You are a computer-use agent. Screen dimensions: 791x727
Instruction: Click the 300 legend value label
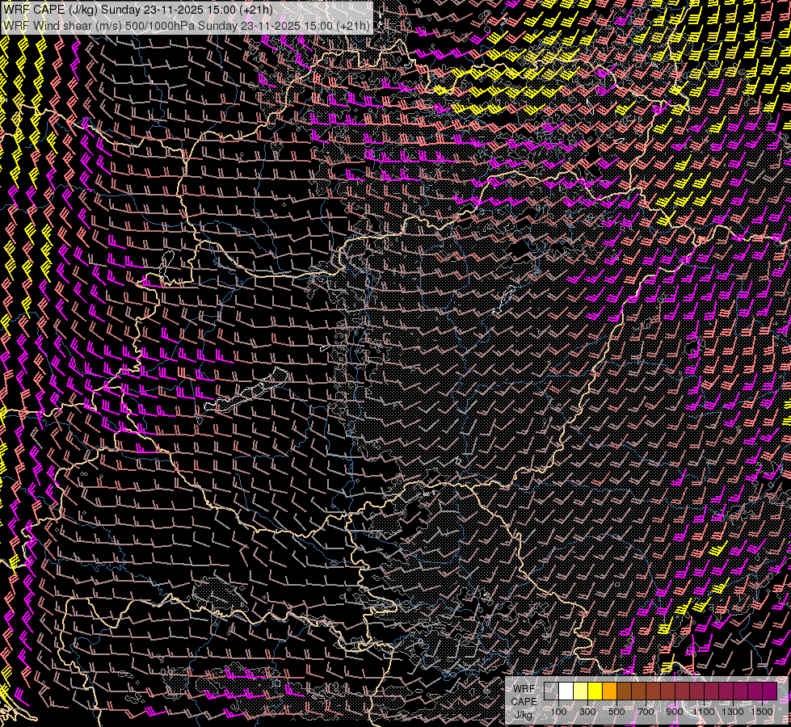(587, 712)
